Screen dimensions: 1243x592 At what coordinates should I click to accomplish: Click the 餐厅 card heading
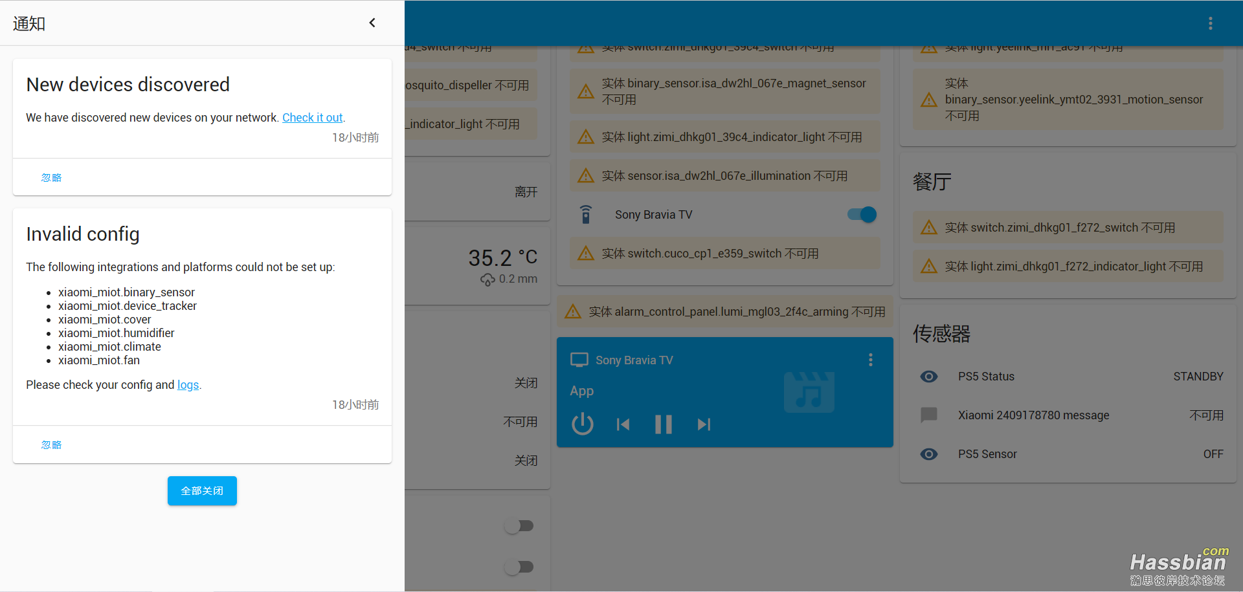(932, 182)
